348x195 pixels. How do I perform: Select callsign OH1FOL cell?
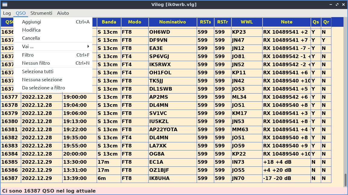pyautogui.click(x=173, y=73)
